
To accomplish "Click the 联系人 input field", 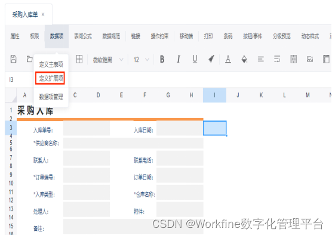I will (x=87, y=158).
